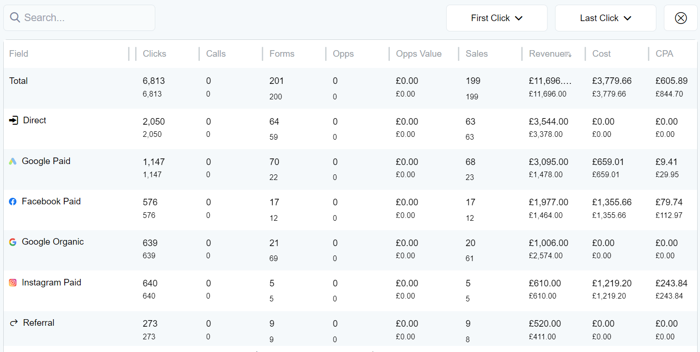
Task: Click the Revenue sort descending icon
Action: click(568, 54)
